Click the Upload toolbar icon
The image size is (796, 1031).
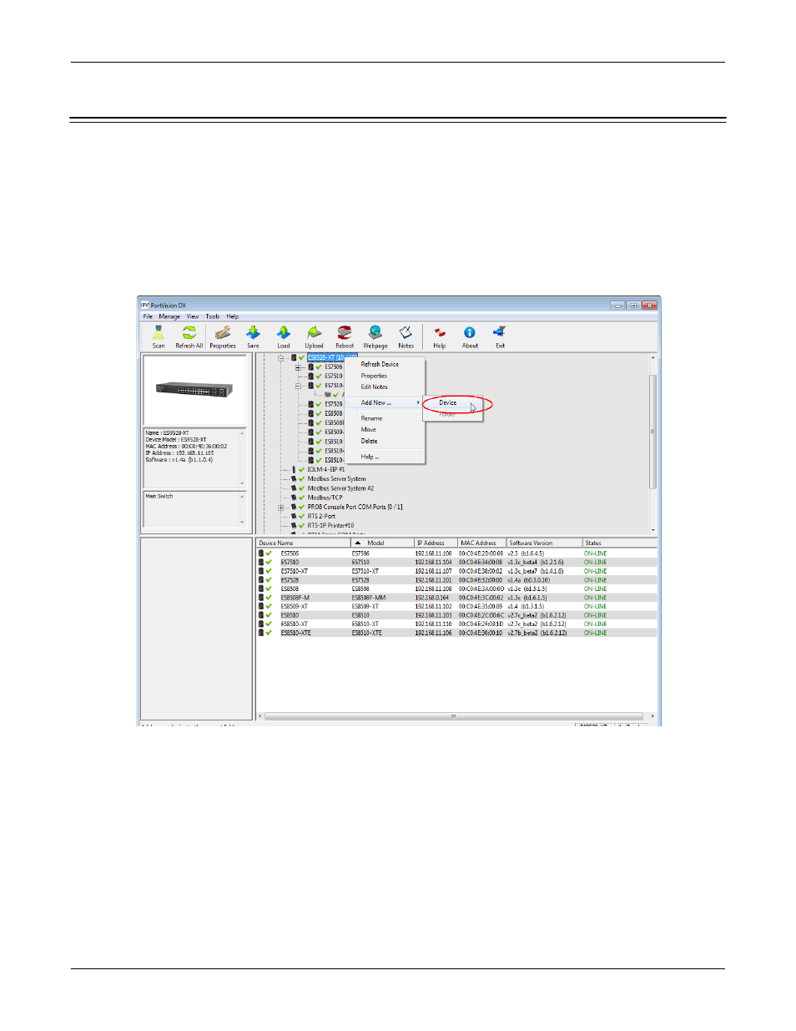pyautogui.click(x=314, y=332)
